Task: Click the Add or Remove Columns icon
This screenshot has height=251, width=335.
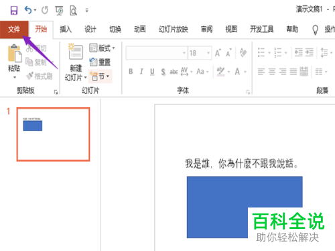Action: (x=319, y=72)
